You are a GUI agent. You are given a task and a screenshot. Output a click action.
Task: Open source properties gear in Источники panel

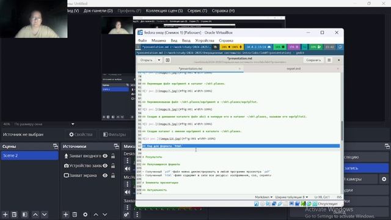(86, 215)
